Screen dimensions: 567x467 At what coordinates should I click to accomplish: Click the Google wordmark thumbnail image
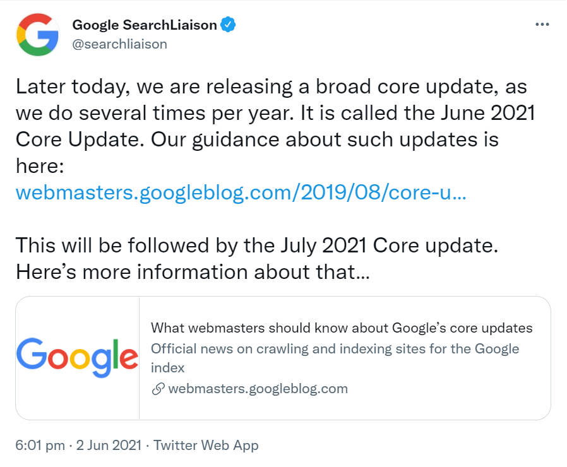(x=78, y=357)
